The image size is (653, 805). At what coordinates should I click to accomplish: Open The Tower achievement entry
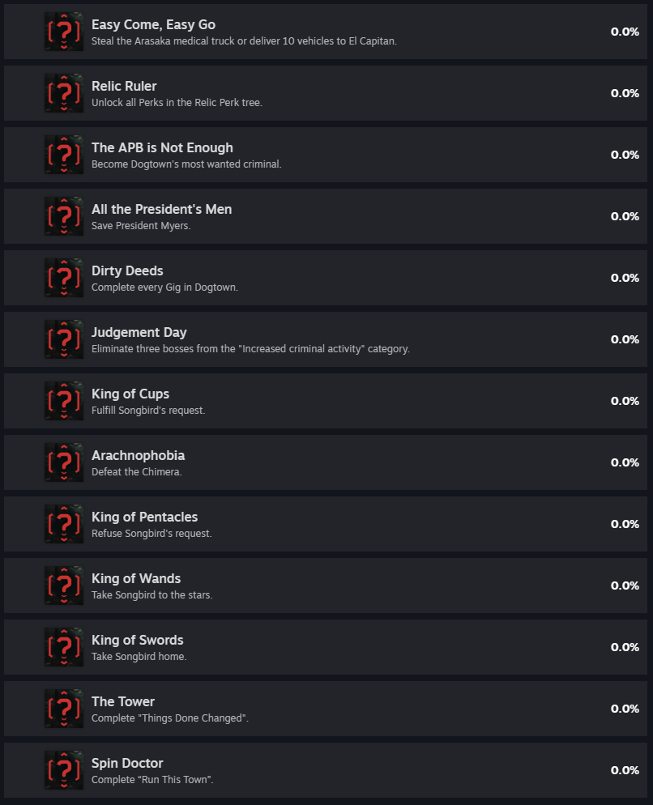324,708
